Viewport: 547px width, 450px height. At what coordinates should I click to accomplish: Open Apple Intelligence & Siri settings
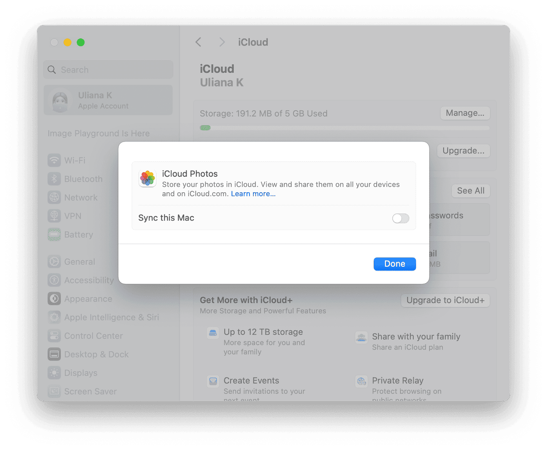point(111,317)
